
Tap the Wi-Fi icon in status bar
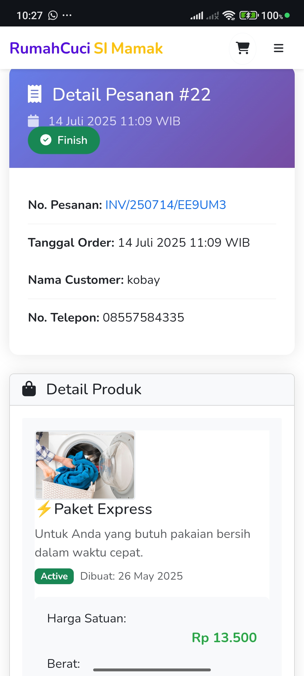point(229,15)
